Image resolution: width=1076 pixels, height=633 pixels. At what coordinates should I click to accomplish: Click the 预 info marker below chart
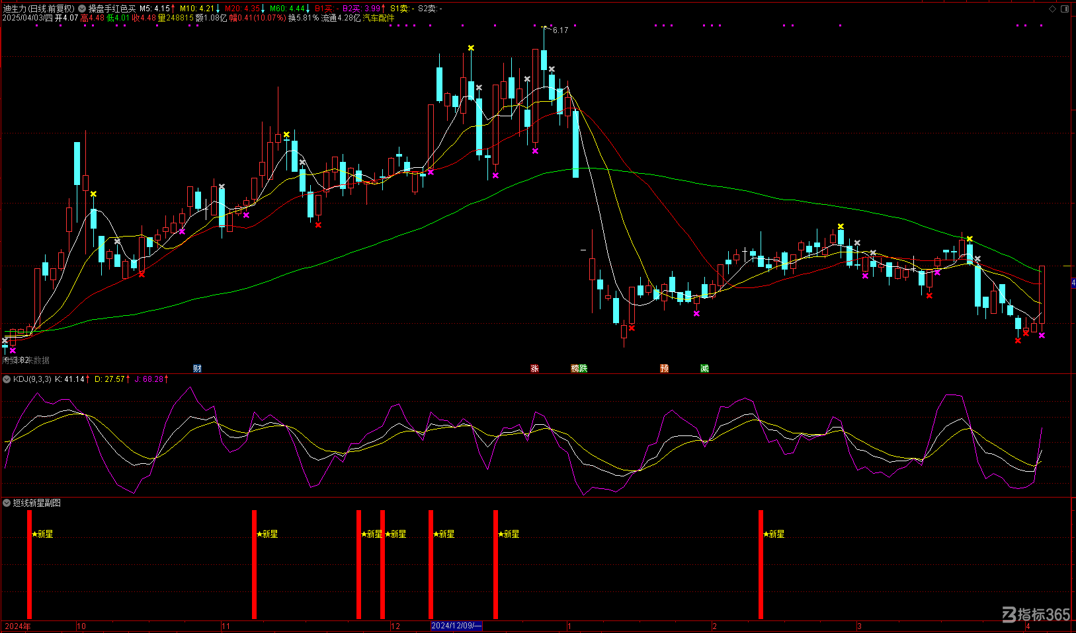coord(664,368)
